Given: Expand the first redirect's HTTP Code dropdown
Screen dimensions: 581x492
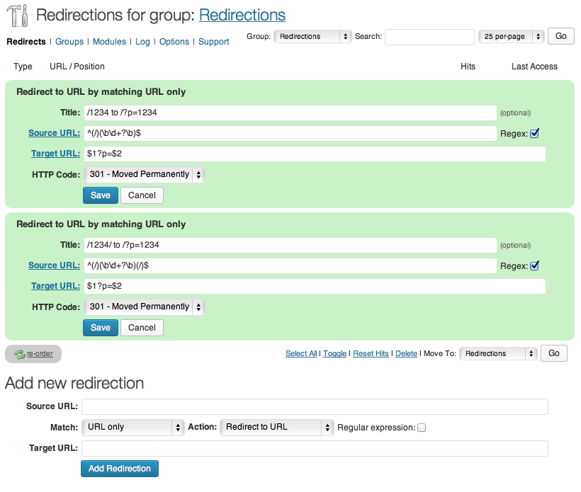Looking at the screenshot, I should [x=145, y=174].
